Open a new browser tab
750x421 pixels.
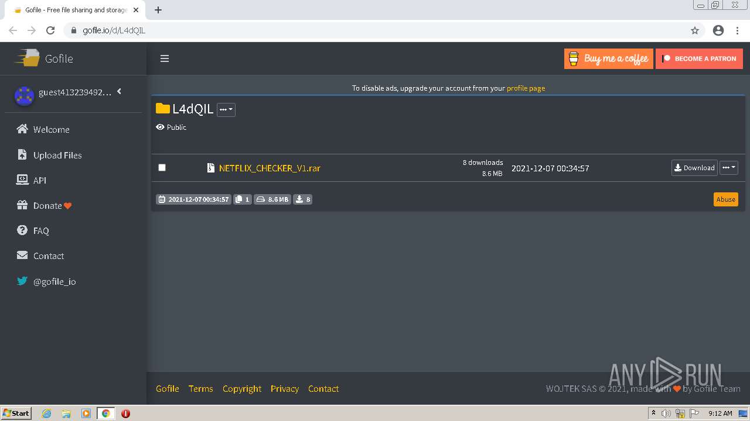[x=158, y=10]
